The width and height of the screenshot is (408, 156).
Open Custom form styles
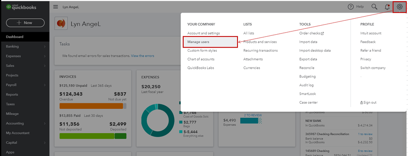click(202, 51)
